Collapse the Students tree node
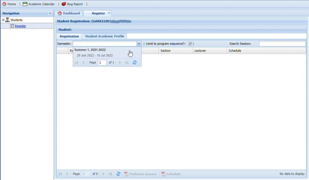309x180 pixels. 3,20
